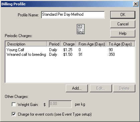The image size is (140, 122).
Task: Click Daily period for Weaned calf
Action: [53, 54]
